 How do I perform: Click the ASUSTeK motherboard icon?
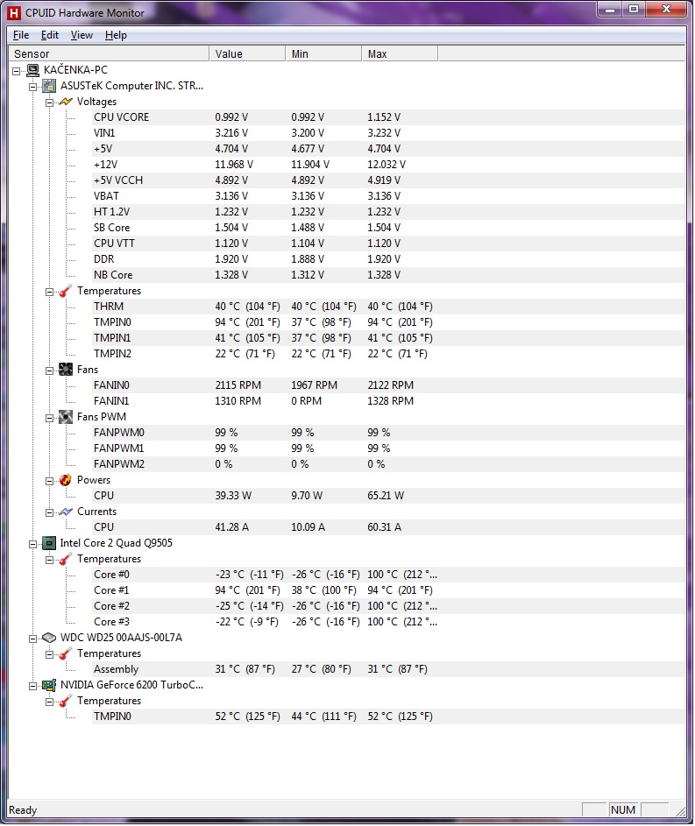[50, 86]
